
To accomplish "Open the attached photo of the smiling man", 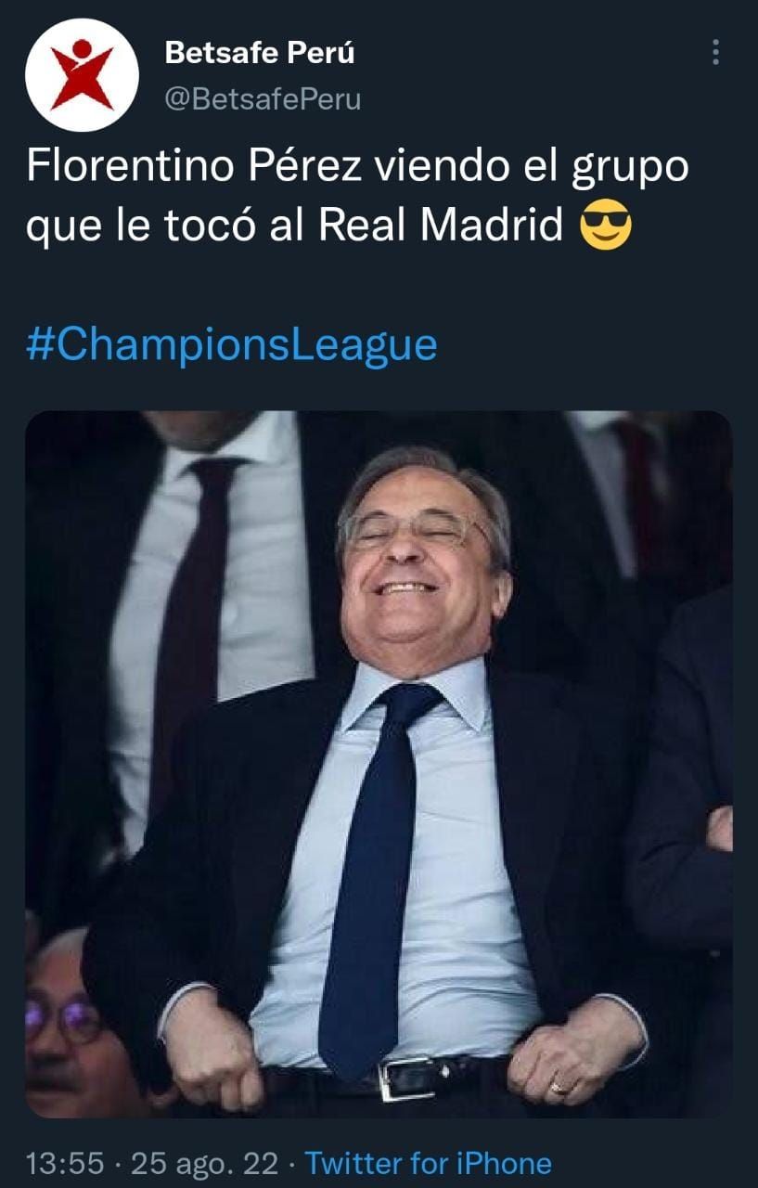I will [379, 764].
